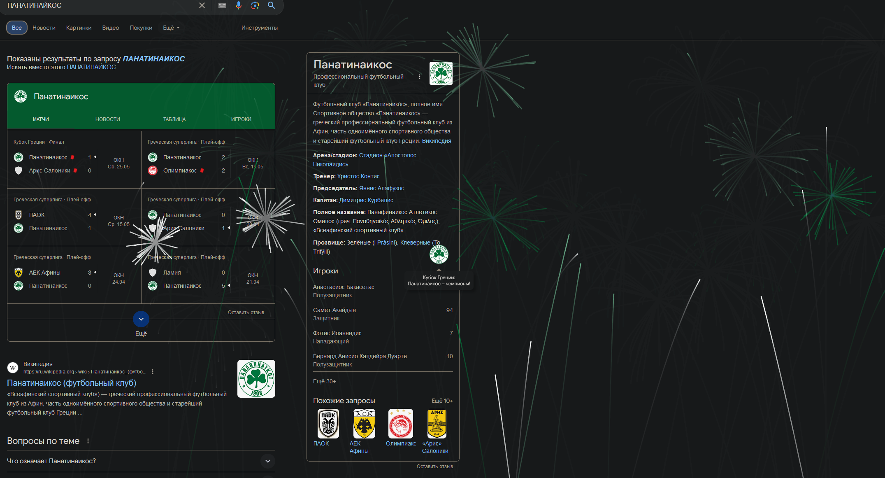The image size is (885, 478).
Task: Open НОВОСТИ tab in sports card
Action: point(108,119)
